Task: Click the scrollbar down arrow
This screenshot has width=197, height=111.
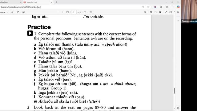Action: (175, 109)
